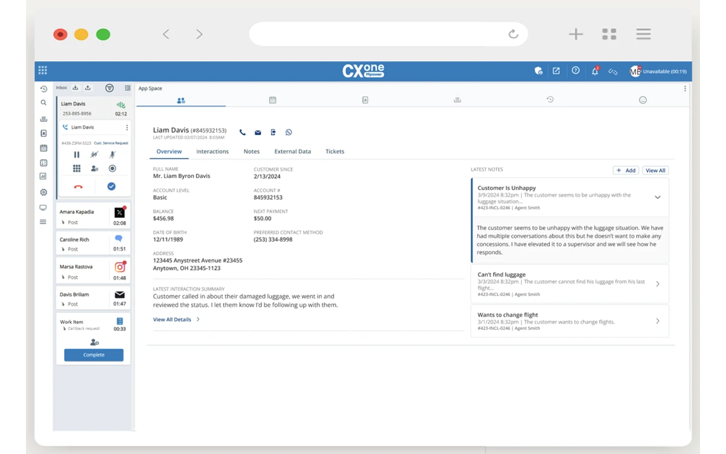Open the monitor icon in left sidebar
Viewport: 726px width, 454px height.
(x=44, y=208)
